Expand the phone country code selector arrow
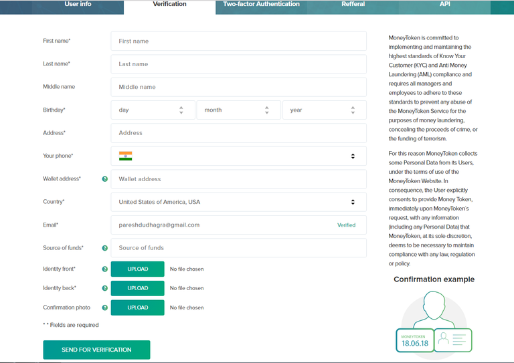 tap(353, 156)
